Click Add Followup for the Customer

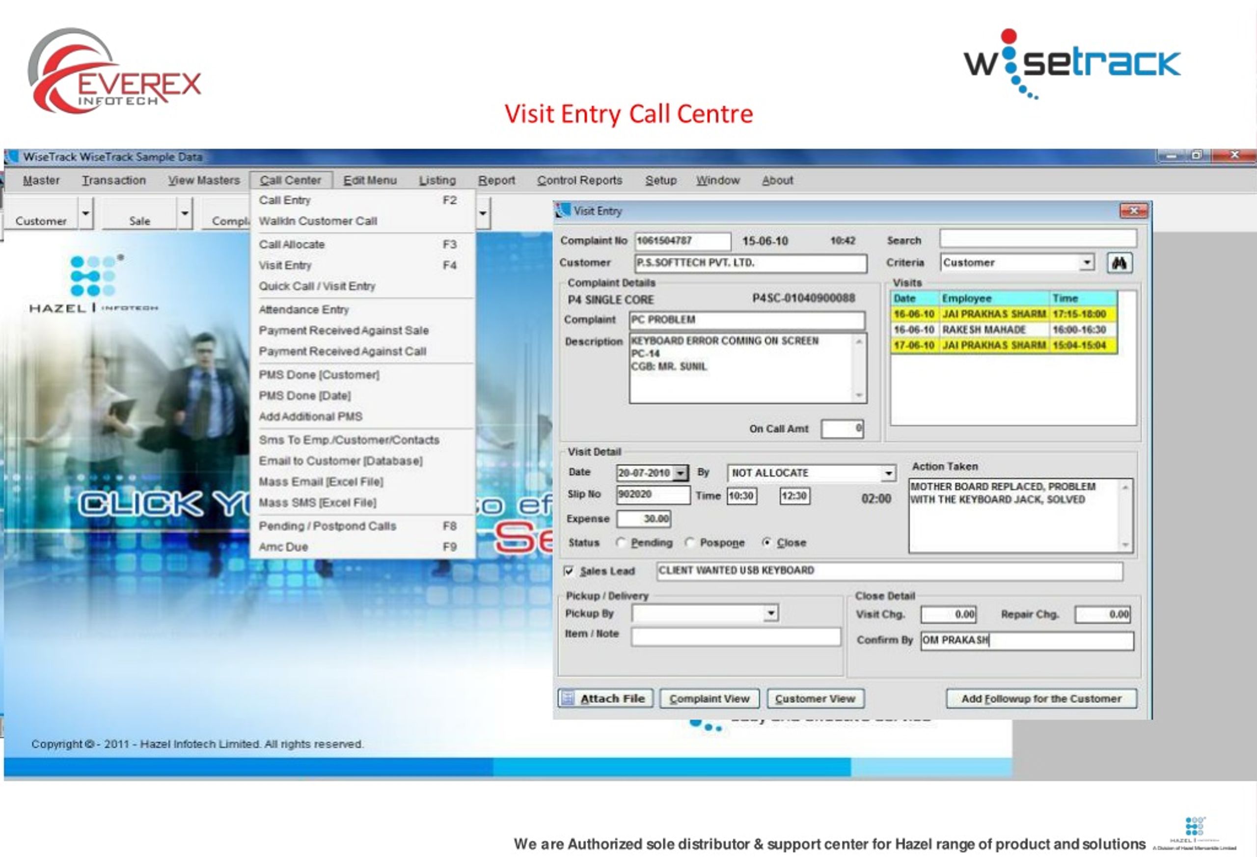pyautogui.click(x=1041, y=698)
